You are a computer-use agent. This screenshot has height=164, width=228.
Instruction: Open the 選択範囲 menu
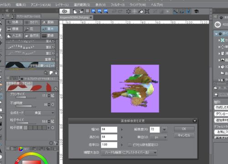pos(82,5)
